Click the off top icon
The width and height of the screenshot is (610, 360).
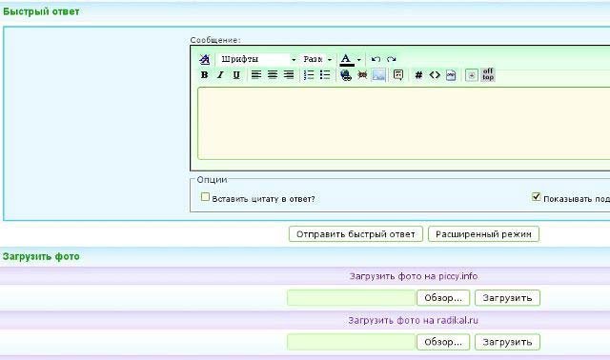[x=488, y=74]
